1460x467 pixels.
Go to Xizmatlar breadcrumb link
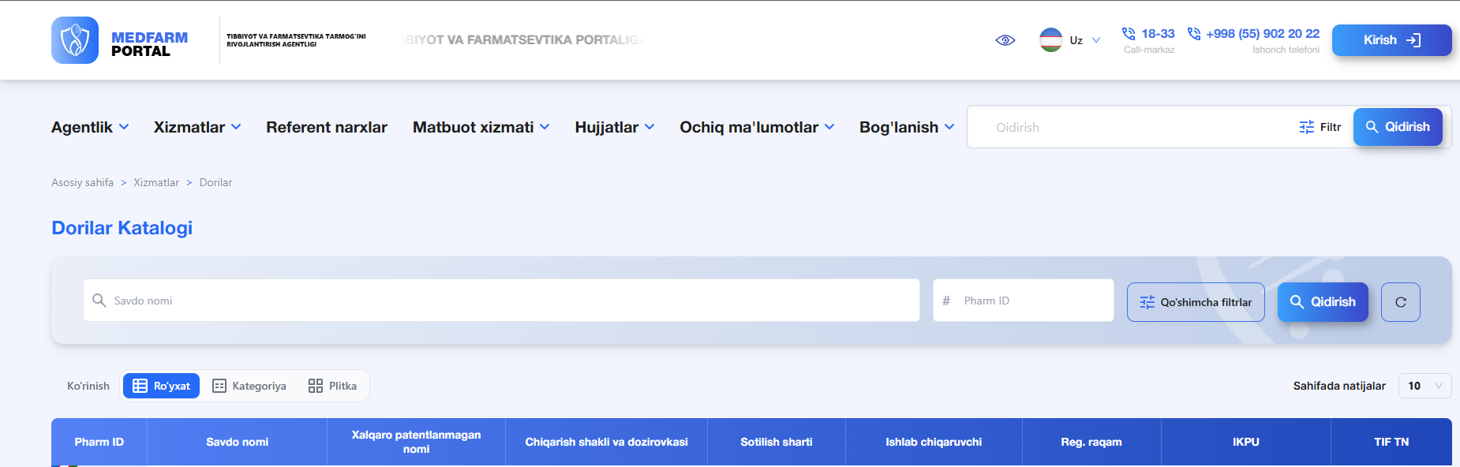point(156,182)
